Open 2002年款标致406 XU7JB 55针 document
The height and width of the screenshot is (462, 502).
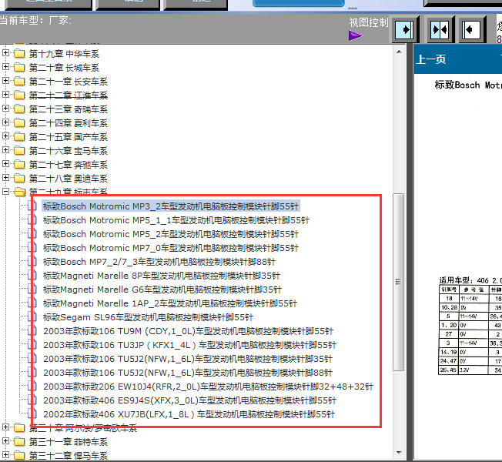coord(189,414)
